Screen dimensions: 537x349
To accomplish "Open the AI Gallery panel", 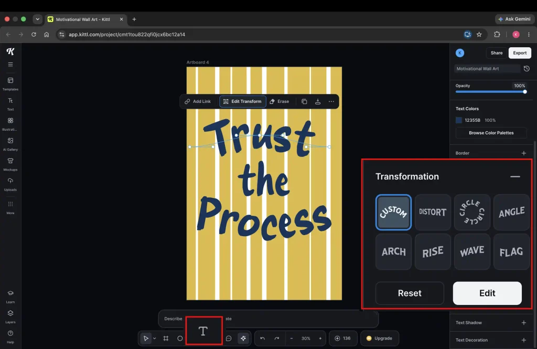I will coord(10,144).
